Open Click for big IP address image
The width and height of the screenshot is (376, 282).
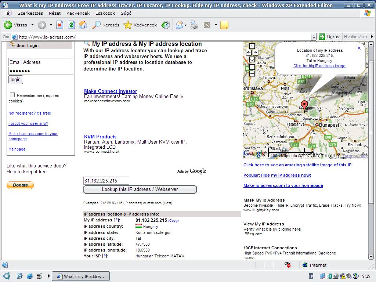[320, 66]
